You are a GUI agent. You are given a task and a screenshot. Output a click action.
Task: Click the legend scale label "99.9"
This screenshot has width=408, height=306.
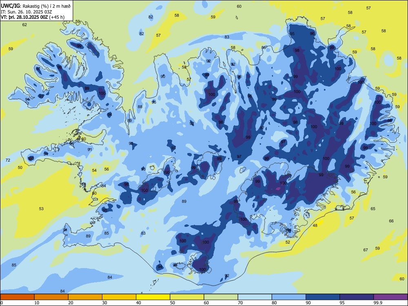(x=377, y=303)
